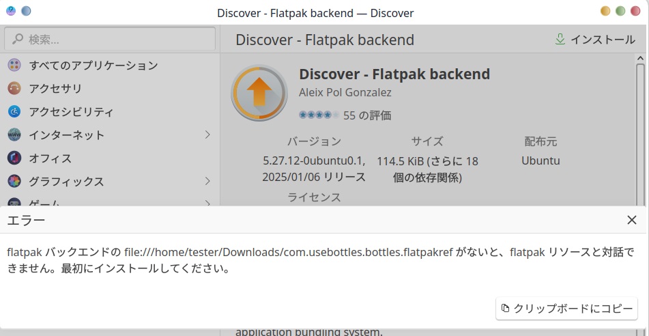
Task: Click the scroll up arrow of scrollbar
Action: pos(640,59)
